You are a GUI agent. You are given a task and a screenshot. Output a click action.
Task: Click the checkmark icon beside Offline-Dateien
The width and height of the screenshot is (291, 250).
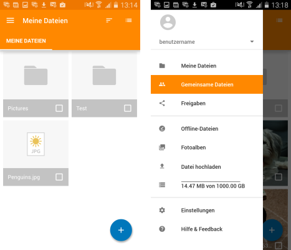pos(162,129)
